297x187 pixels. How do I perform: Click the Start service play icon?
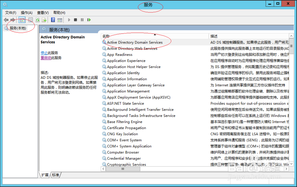click(69, 20)
